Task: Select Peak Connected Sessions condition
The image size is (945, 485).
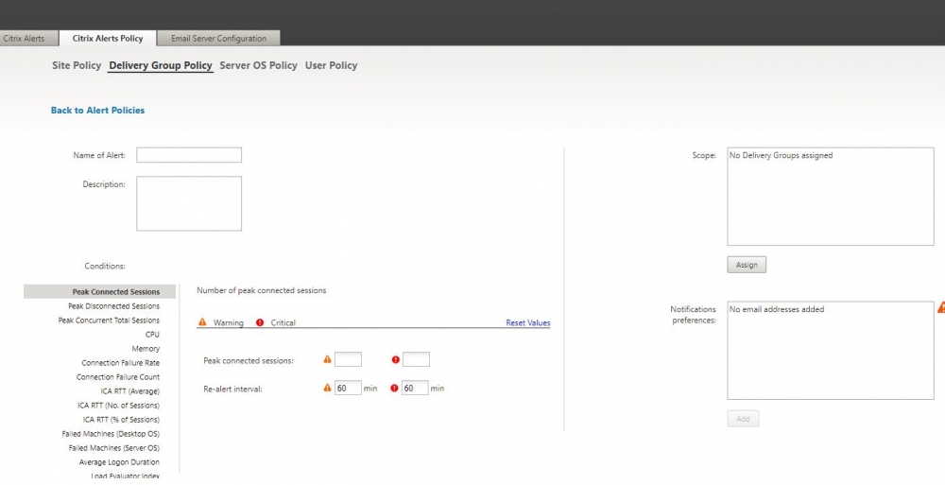Action: 100,292
